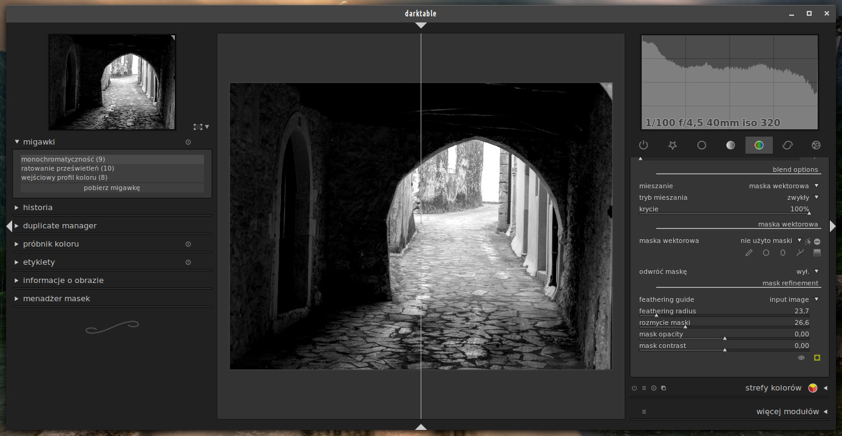This screenshot has height=436, width=842.
Task: Adjust the mask contrast slider
Action: (724, 346)
